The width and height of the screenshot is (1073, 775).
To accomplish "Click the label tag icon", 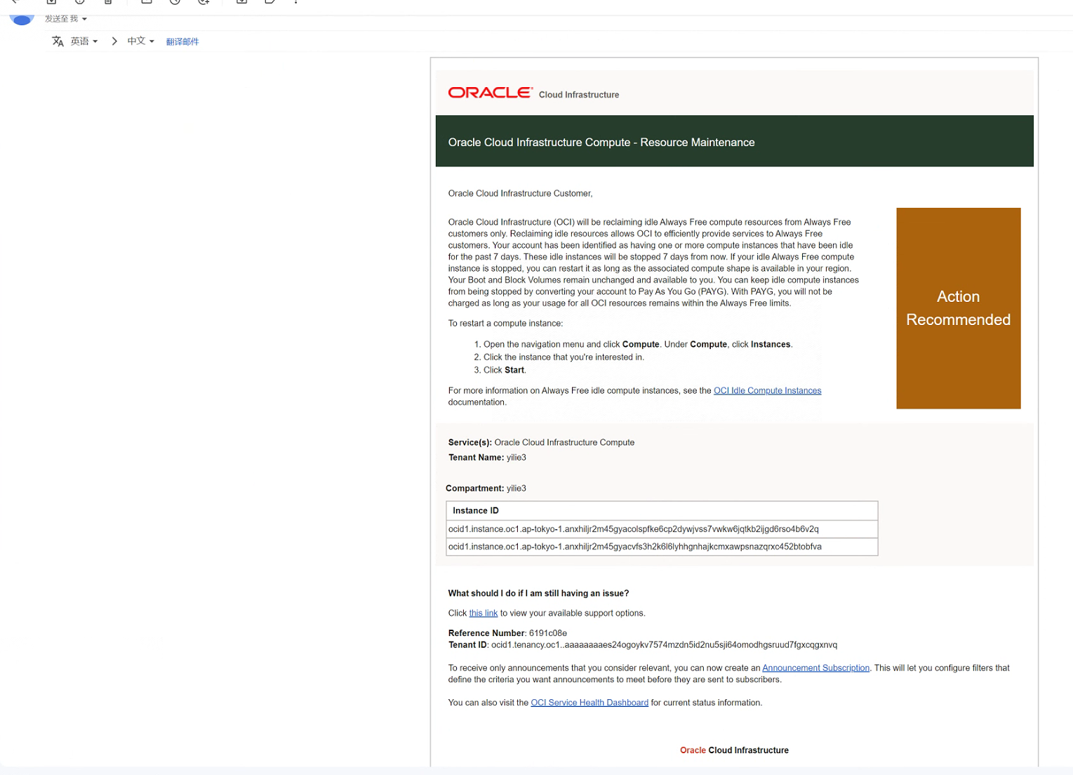I will (269, 2).
